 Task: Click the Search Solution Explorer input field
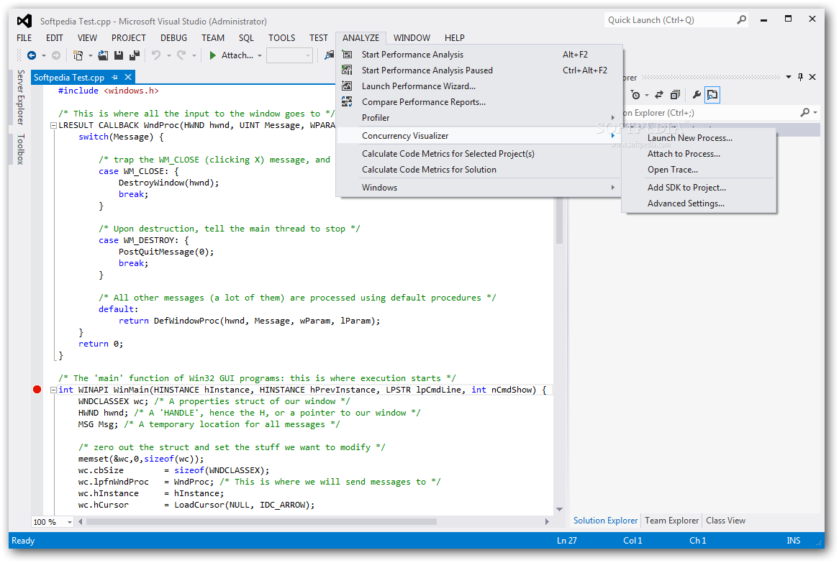[x=709, y=113]
